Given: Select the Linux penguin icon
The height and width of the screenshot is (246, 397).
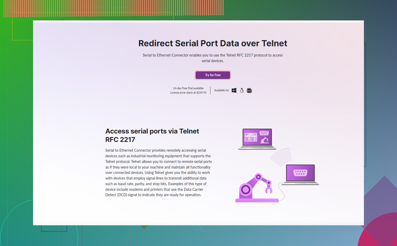Looking at the screenshot, I should 242,90.
